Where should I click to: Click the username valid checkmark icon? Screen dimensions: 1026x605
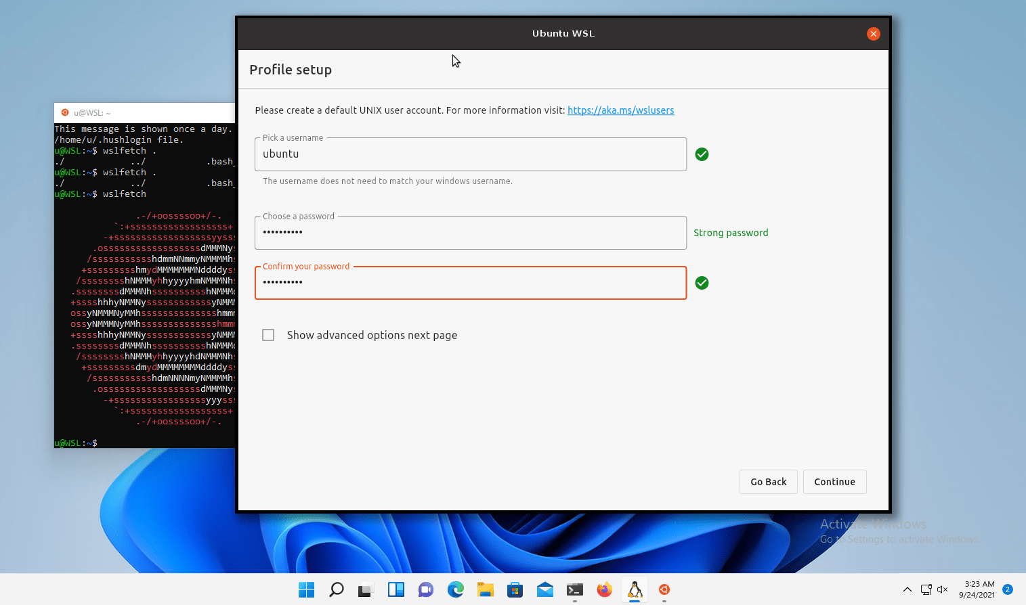(x=702, y=154)
